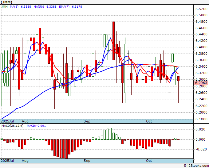Click the 6.4000 price axis label
This screenshot has height=168, width=209.
(201, 47)
